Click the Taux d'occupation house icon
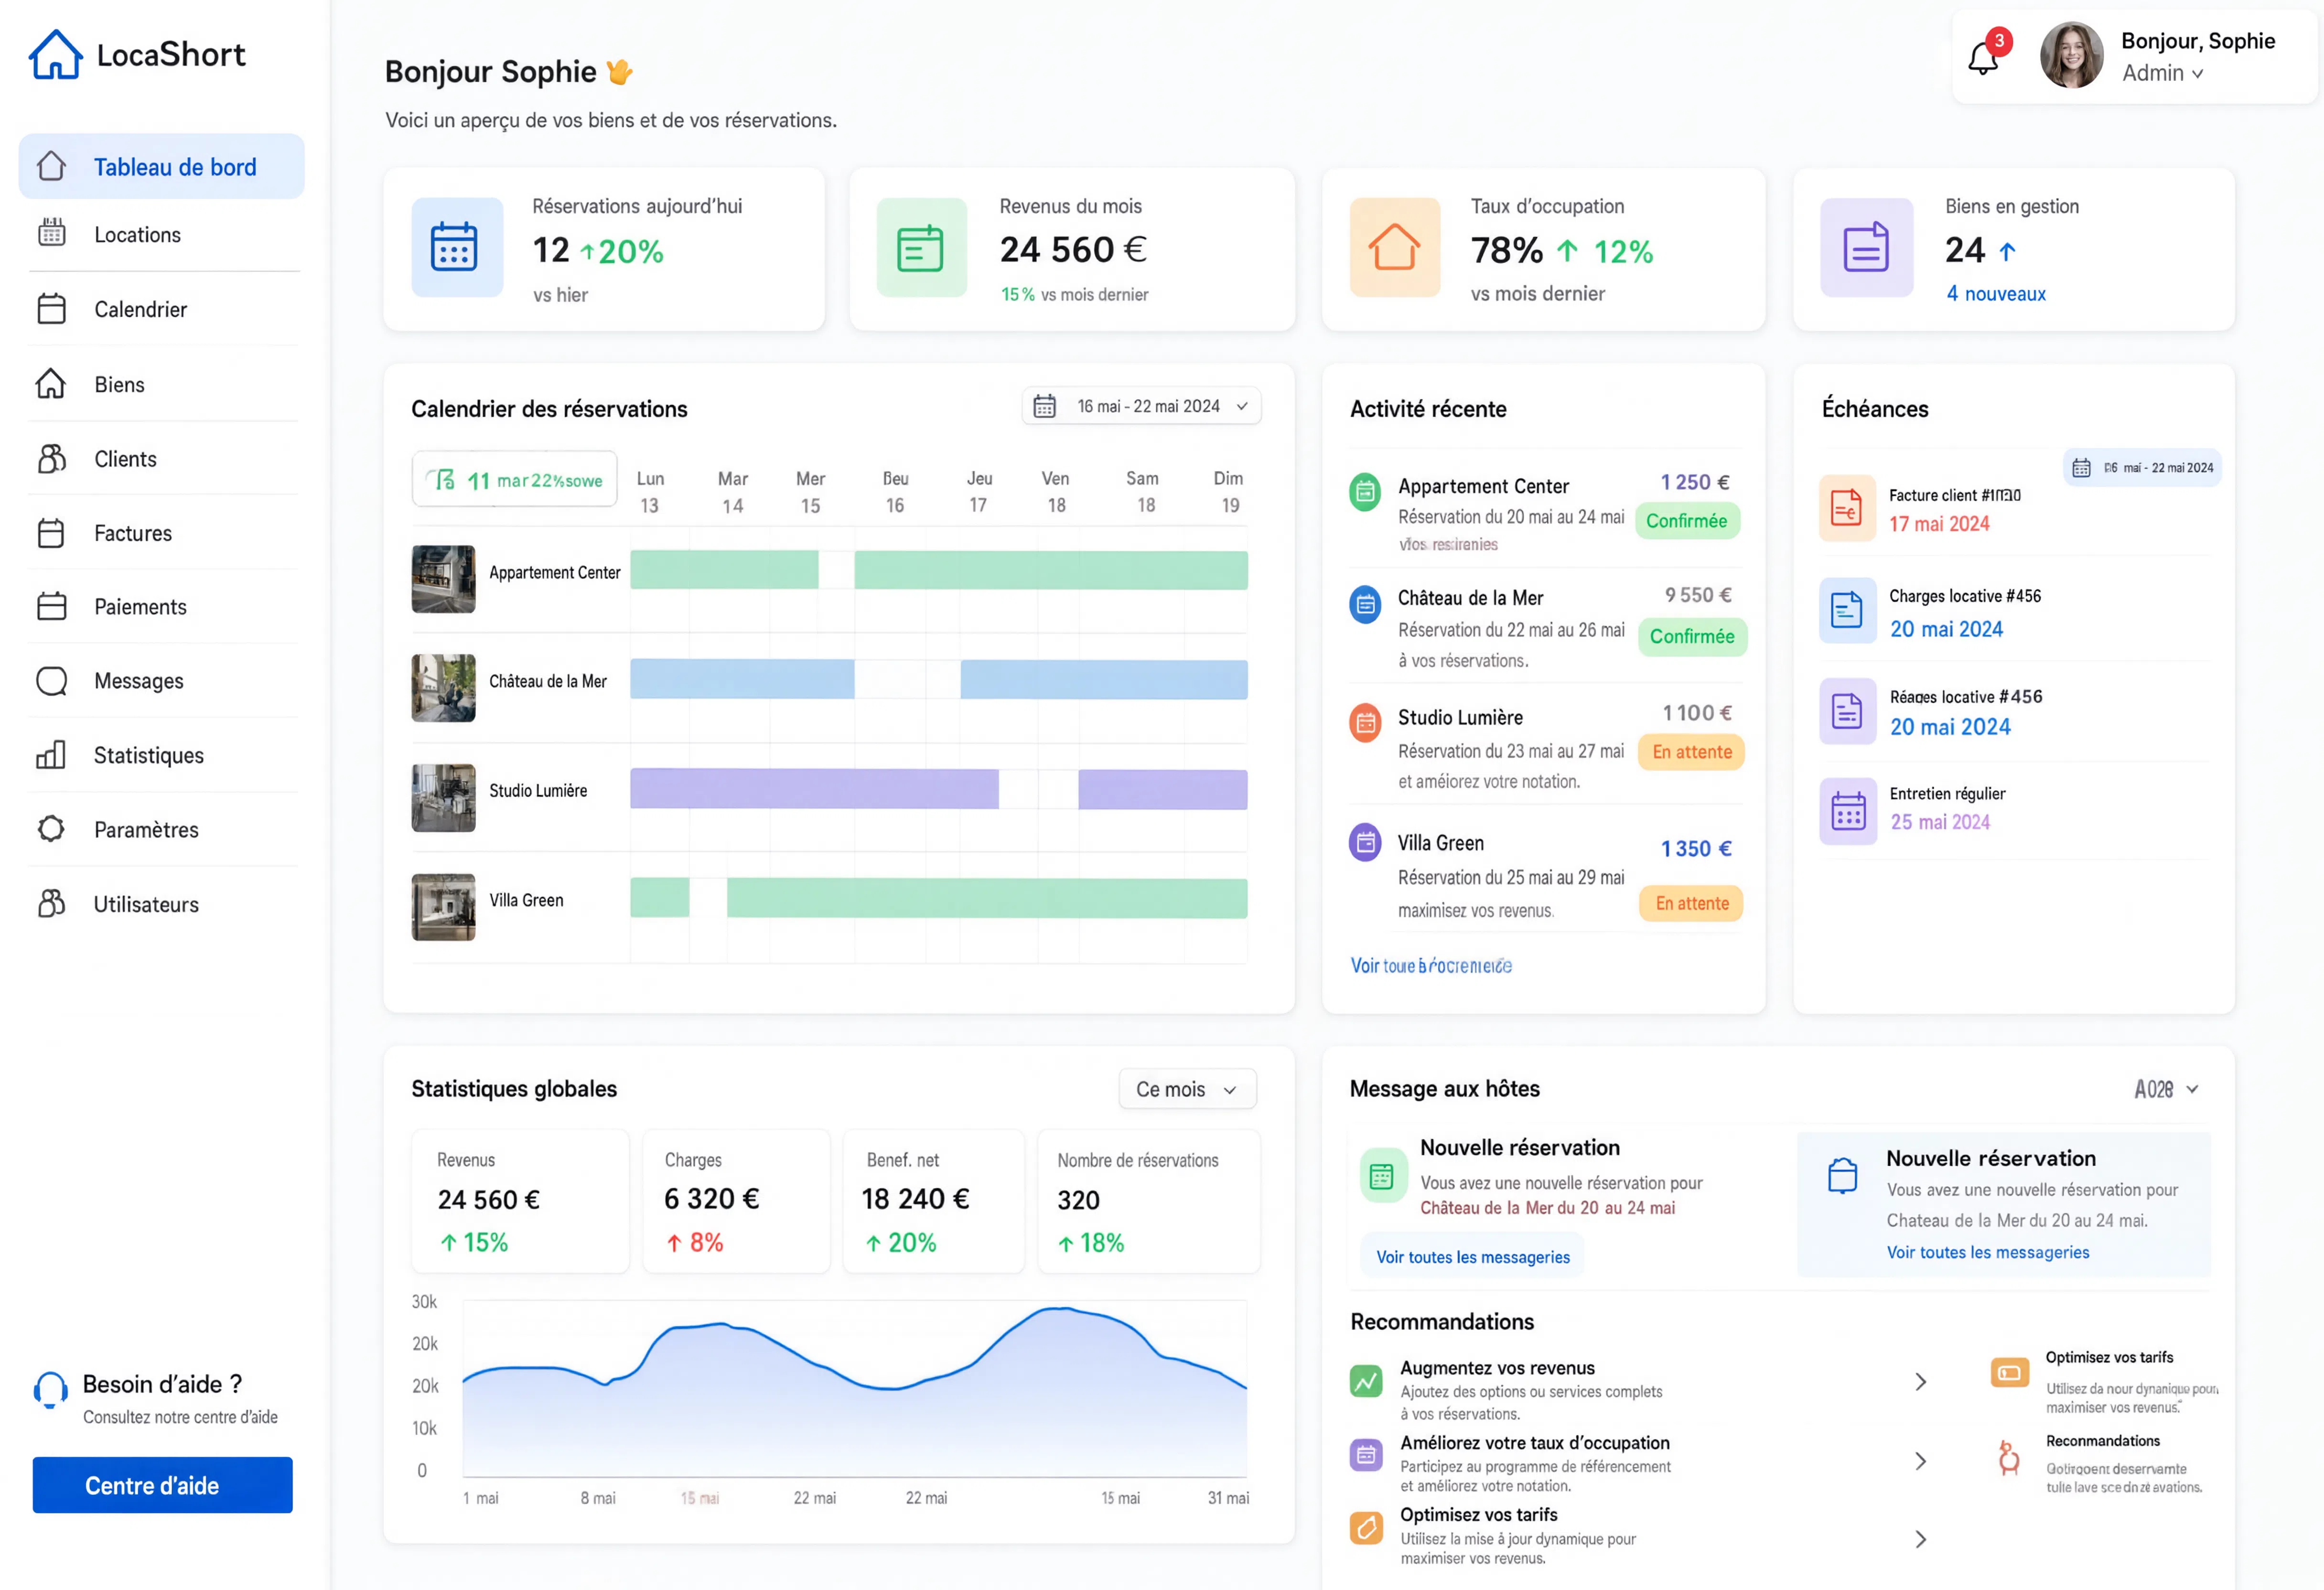 (1394, 247)
